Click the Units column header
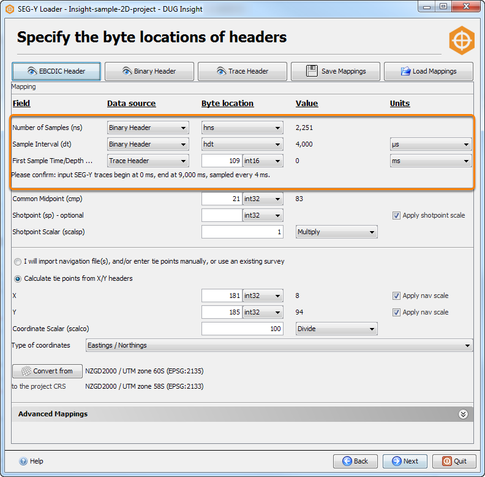Image resolution: width=485 pixels, height=477 pixels. click(400, 104)
